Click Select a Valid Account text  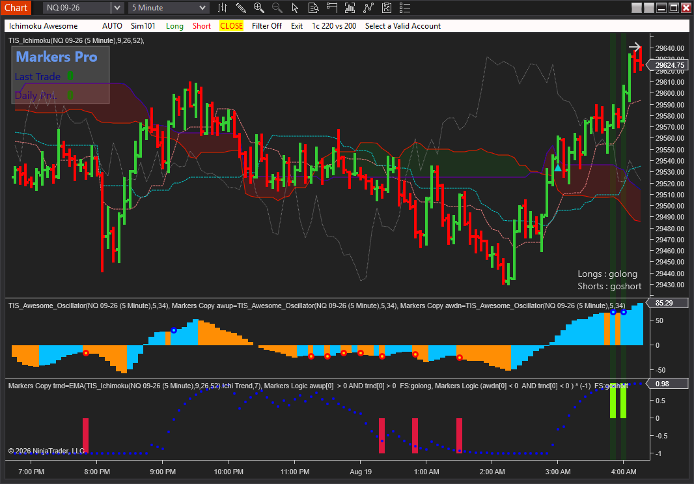click(x=403, y=25)
